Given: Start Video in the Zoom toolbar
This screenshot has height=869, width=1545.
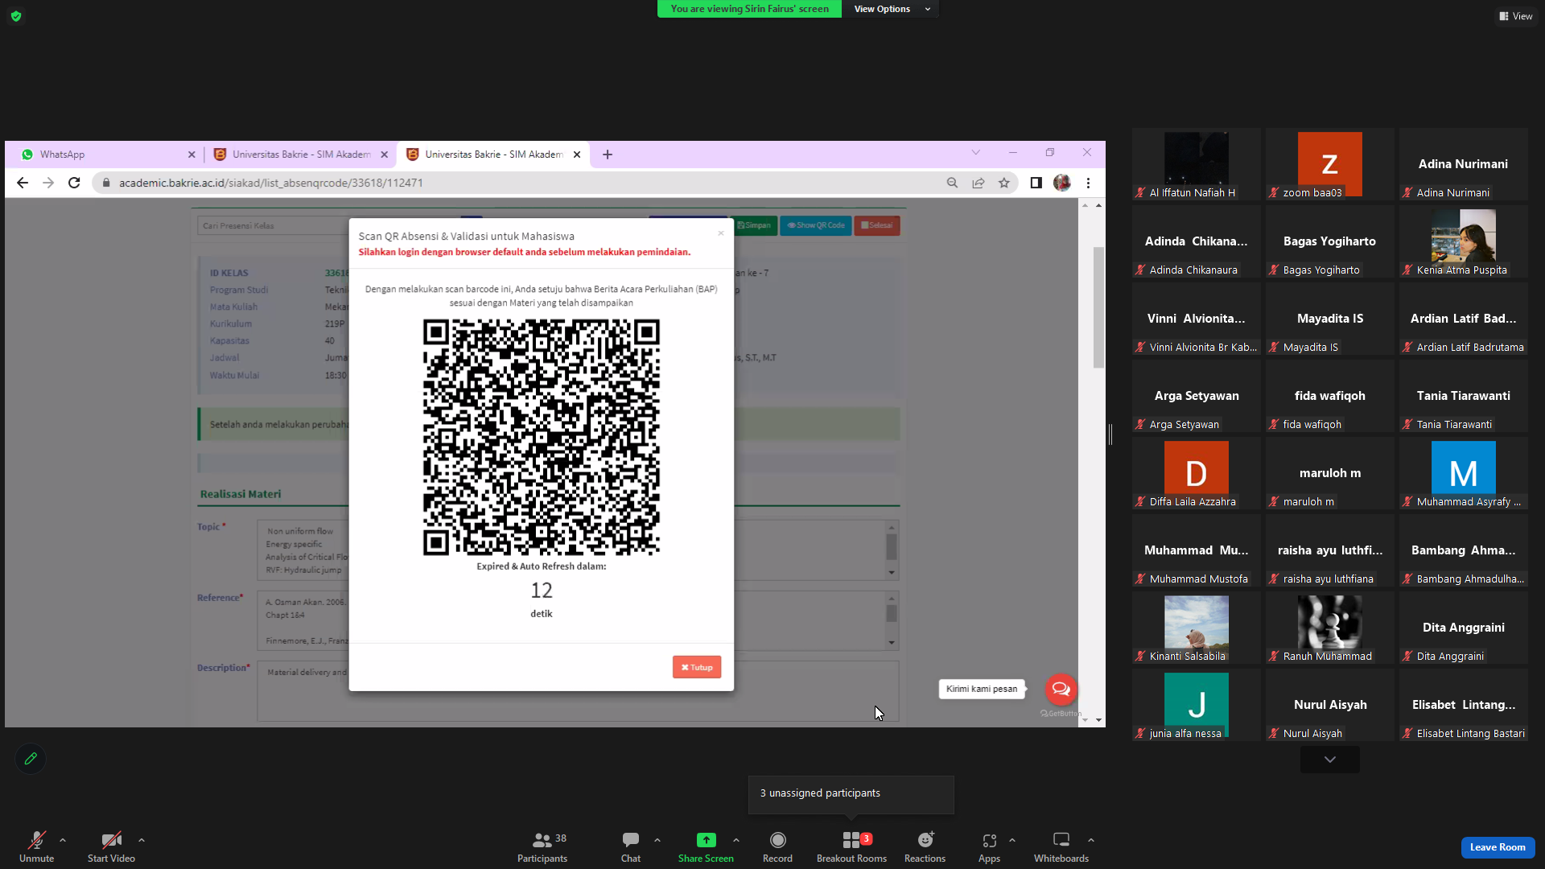Looking at the screenshot, I should [x=111, y=846].
